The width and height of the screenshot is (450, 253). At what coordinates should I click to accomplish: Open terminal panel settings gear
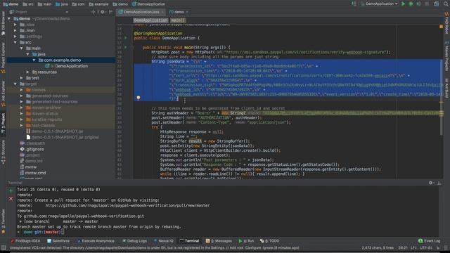[430, 183]
